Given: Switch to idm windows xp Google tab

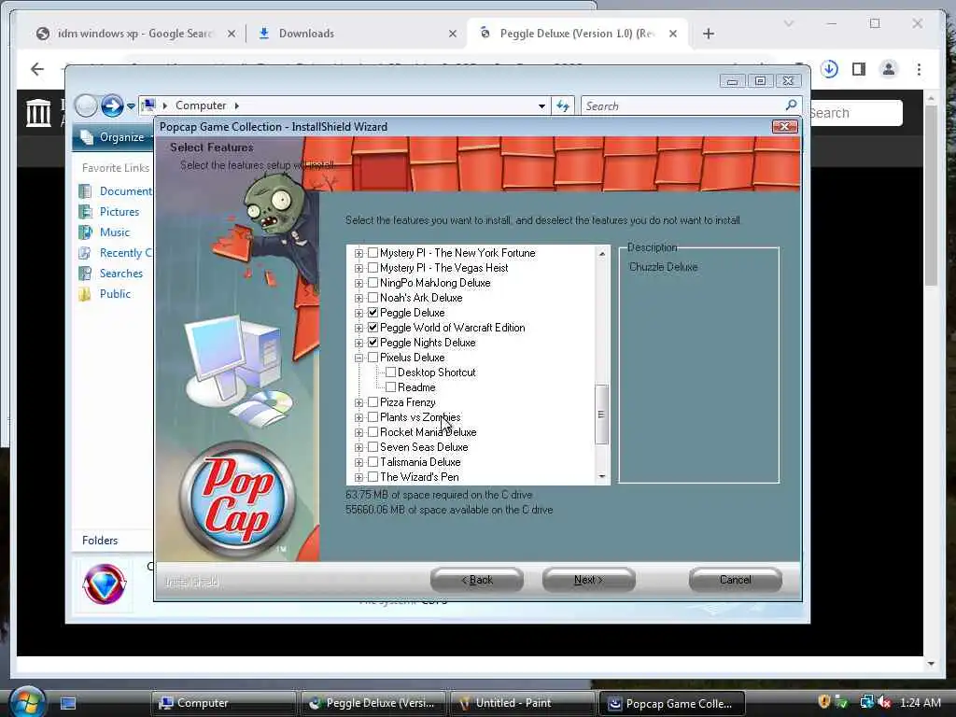Looking at the screenshot, I should click(x=134, y=34).
